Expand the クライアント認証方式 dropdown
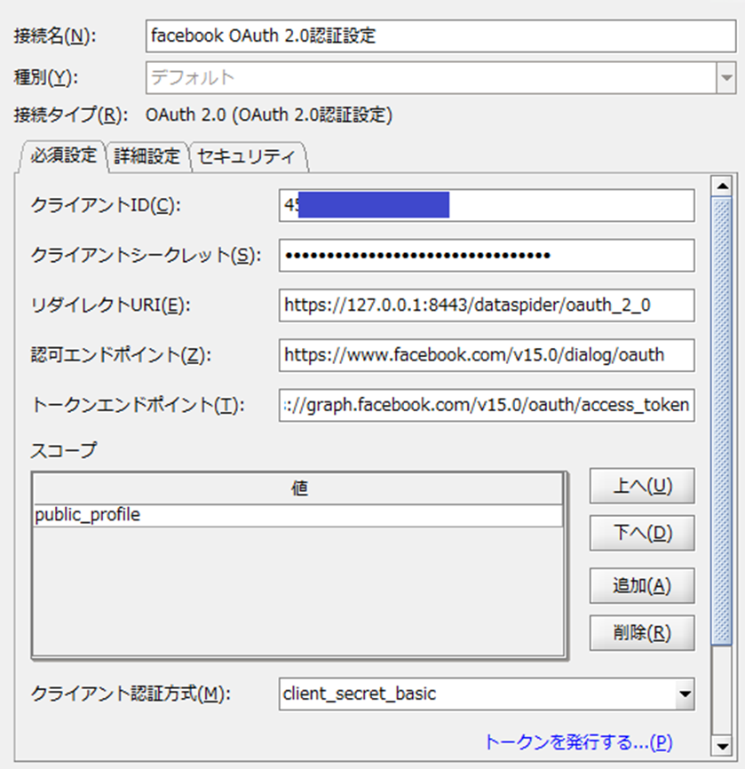 click(x=683, y=695)
